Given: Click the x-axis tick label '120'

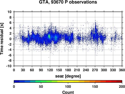Looking at the screenshot, I should pyautogui.click(x=50, y=70).
